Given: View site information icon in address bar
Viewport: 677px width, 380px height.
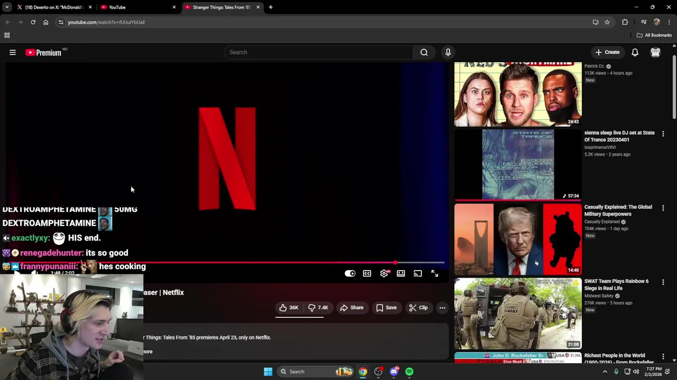Looking at the screenshot, I should click(61, 22).
